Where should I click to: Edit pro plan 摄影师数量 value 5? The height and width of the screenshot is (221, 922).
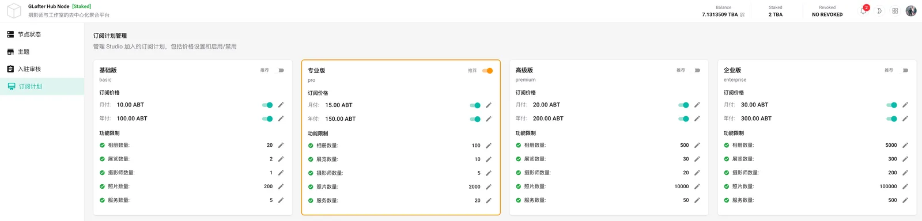click(x=489, y=173)
